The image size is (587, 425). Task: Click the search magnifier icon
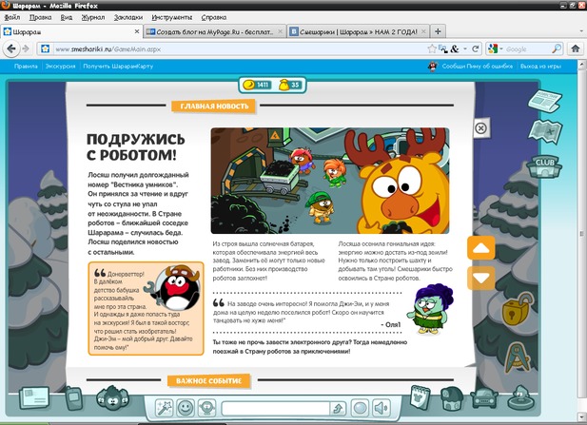click(557, 49)
